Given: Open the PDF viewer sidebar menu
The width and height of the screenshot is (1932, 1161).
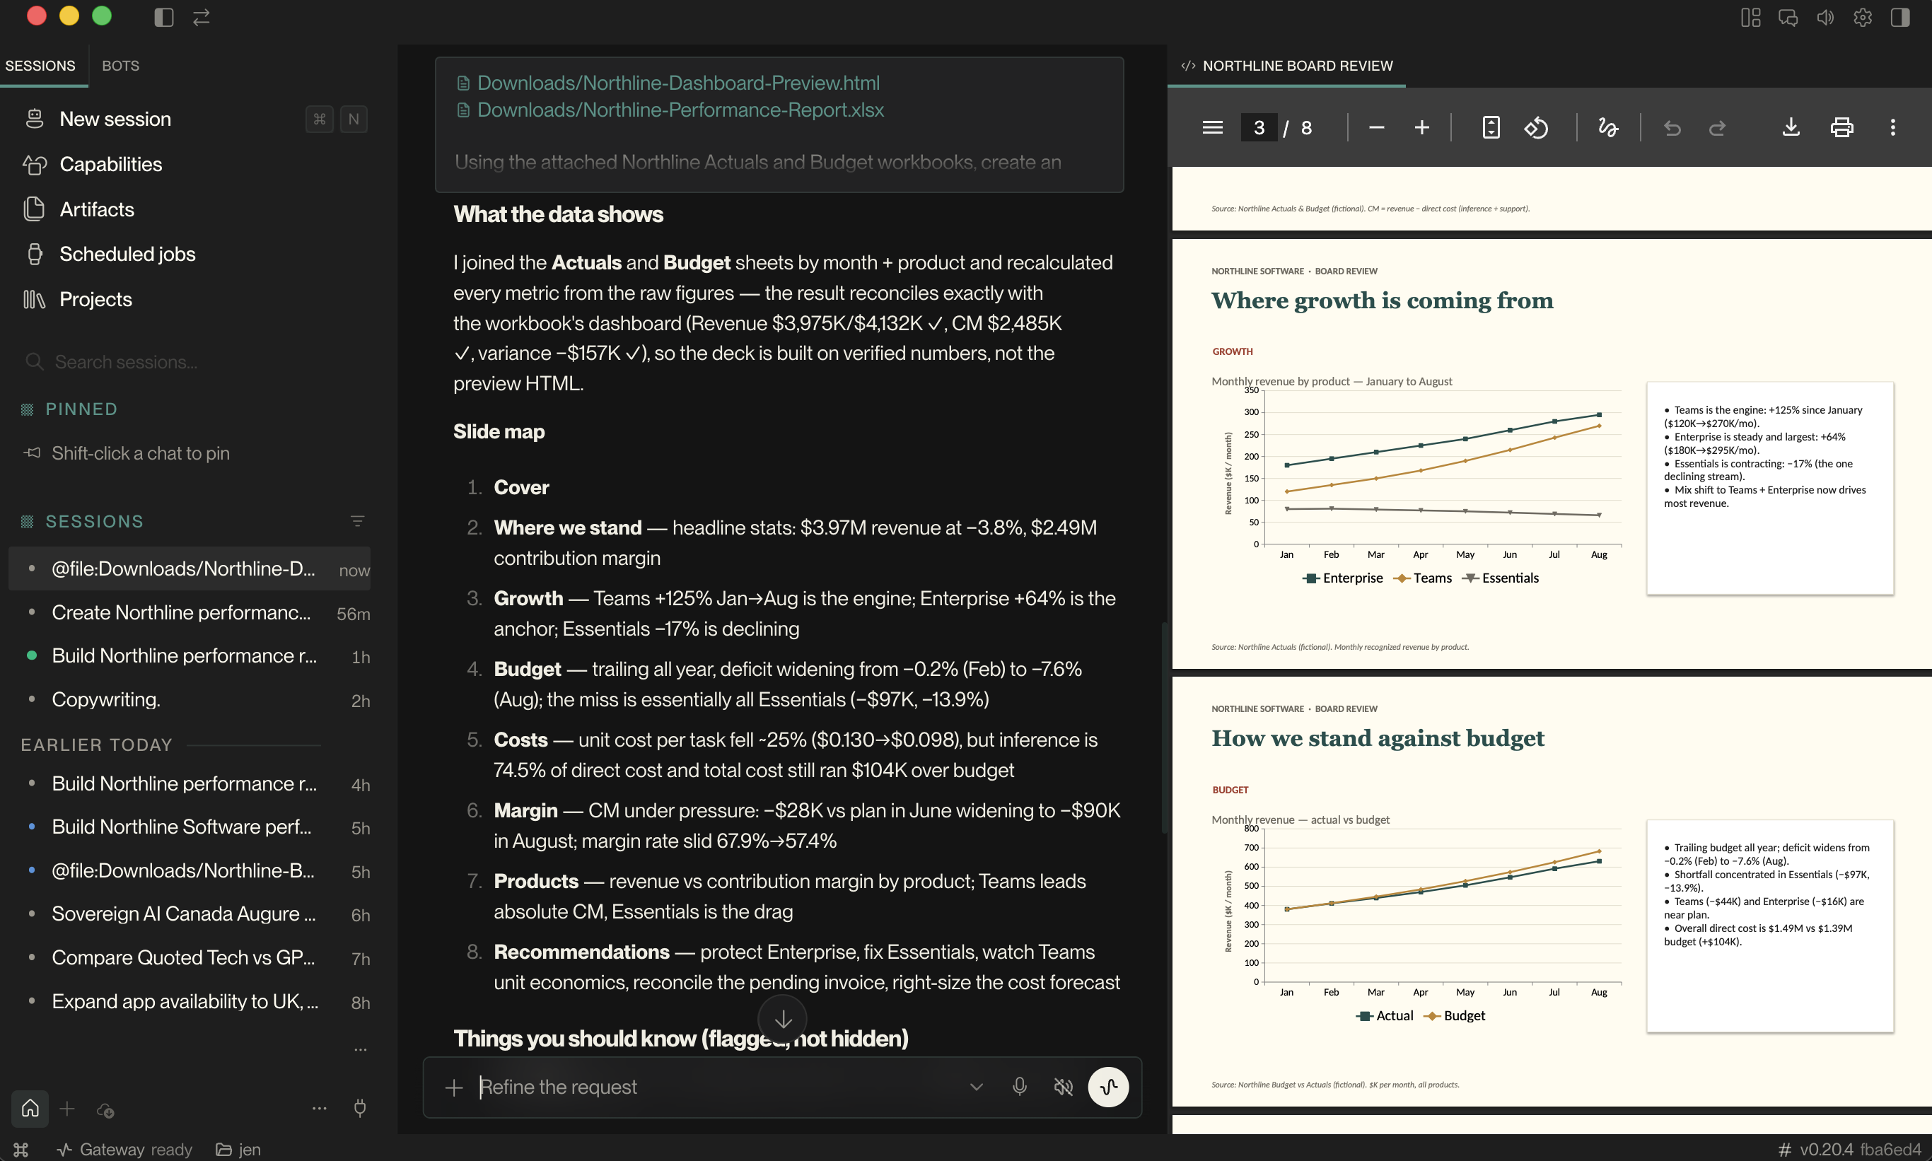Looking at the screenshot, I should coord(1212,127).
